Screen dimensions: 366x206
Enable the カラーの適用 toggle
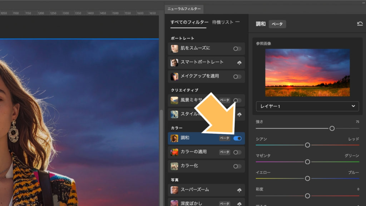coord(237,152)
